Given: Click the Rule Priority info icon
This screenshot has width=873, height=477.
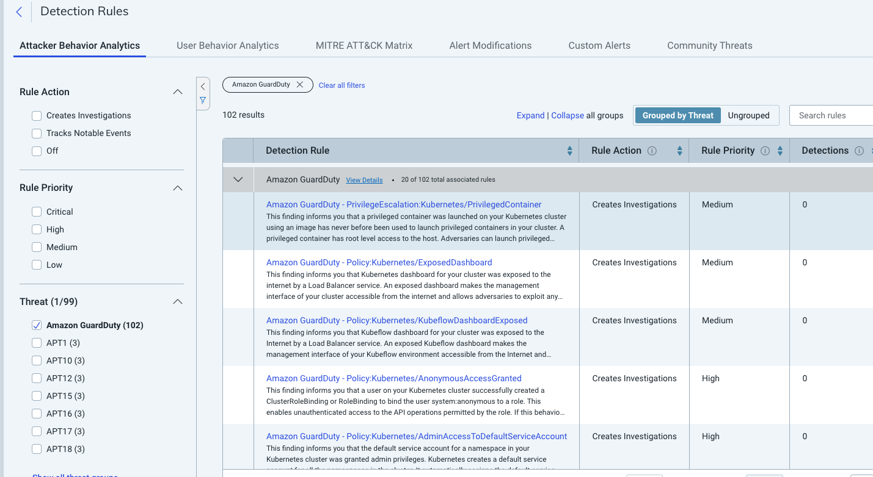Looking at the screenshot, I should click(766, 150).
